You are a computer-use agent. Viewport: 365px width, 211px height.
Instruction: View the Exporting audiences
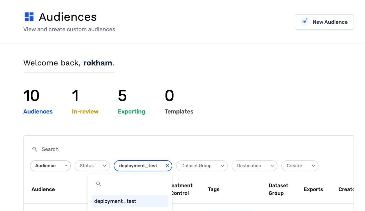pyautogui.click(x=131, y=112)
